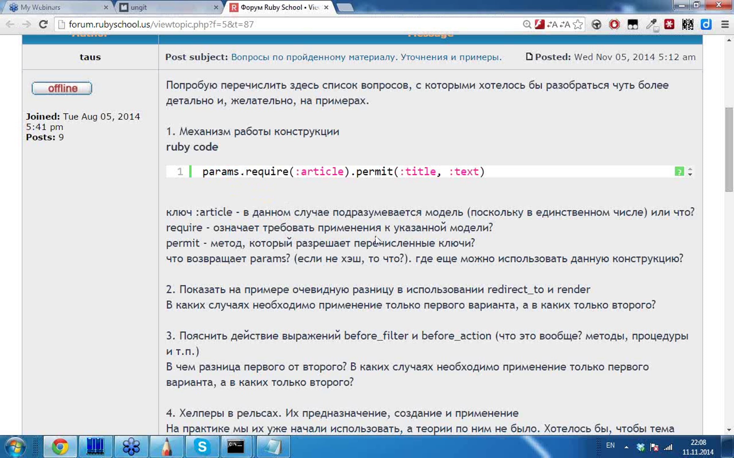Click the Show desktop button
Screen dimensions: 734x458
(x=728, y=447)
